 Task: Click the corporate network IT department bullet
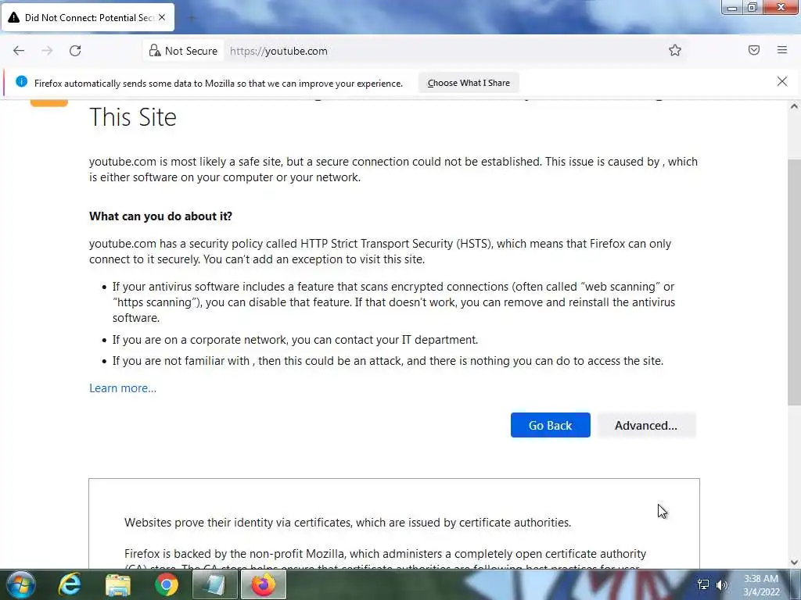[x=295, y=340]
